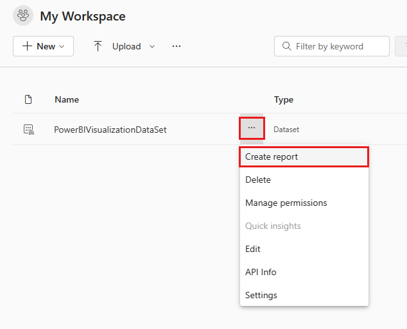
Task: Click the file icon column header
Action: (x=28, y=99)
